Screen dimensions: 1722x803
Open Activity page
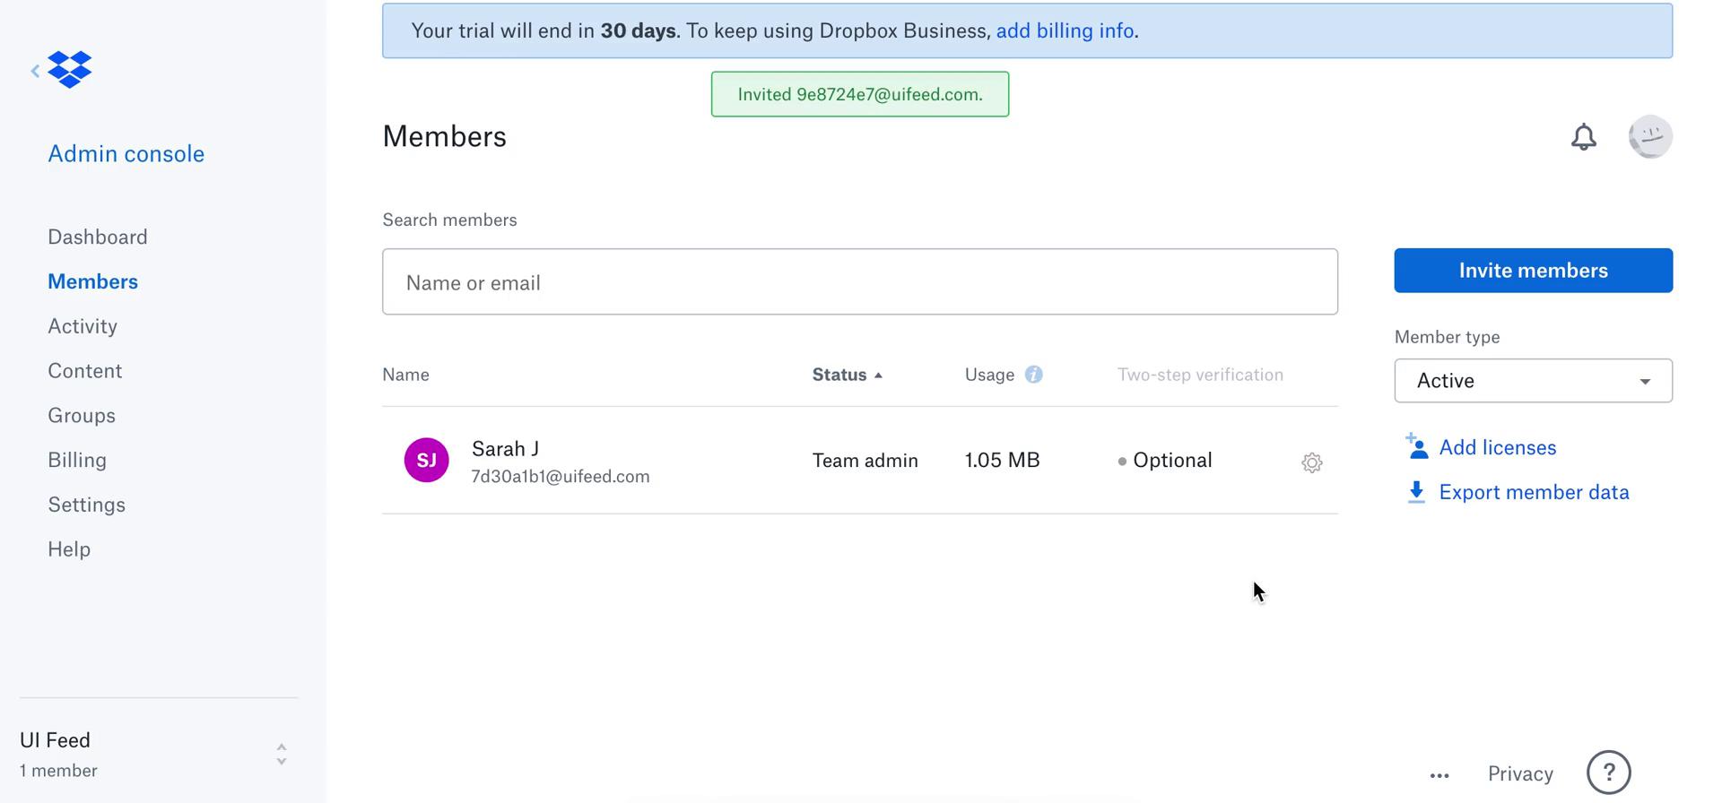[x=83, y=326]
